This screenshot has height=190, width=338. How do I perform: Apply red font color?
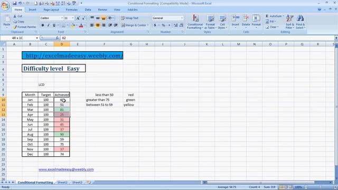coord(81,25)
